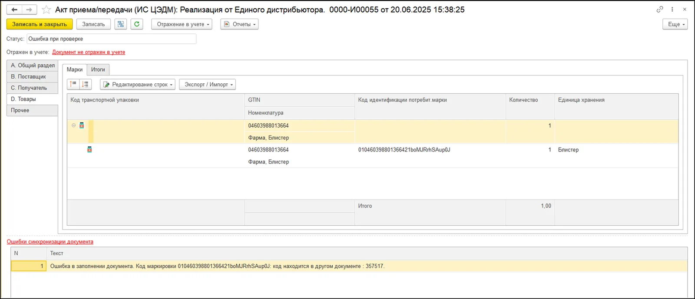Move row up with sort icon
Image resolution: width=695 pixels, height=299 pixels.
tap(73, 84)
